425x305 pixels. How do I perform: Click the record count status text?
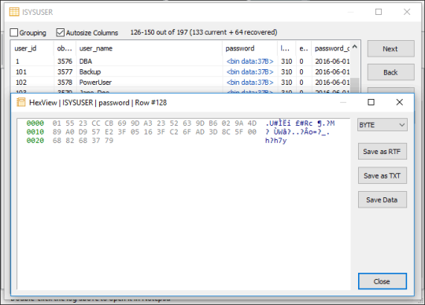coord(204,32)
